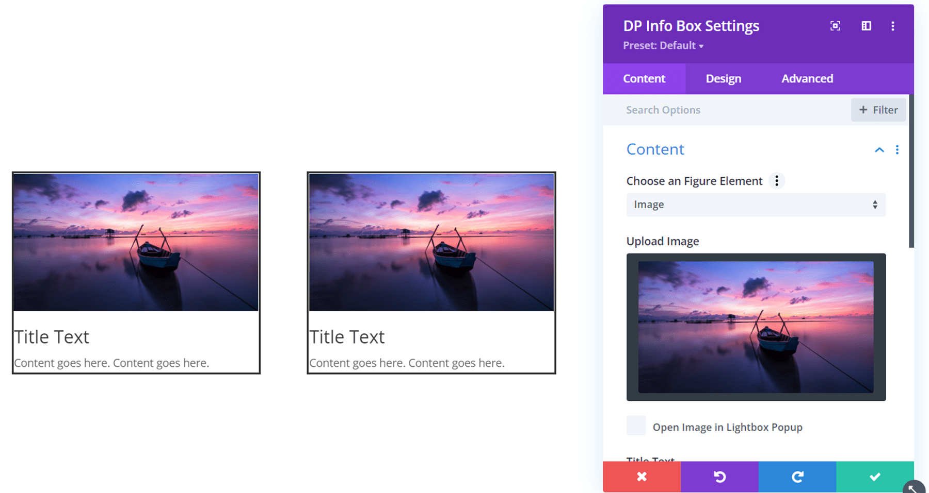The image size is (929, 493).
Task: Open the Advanced tab
Action: [x=807, y=78]
